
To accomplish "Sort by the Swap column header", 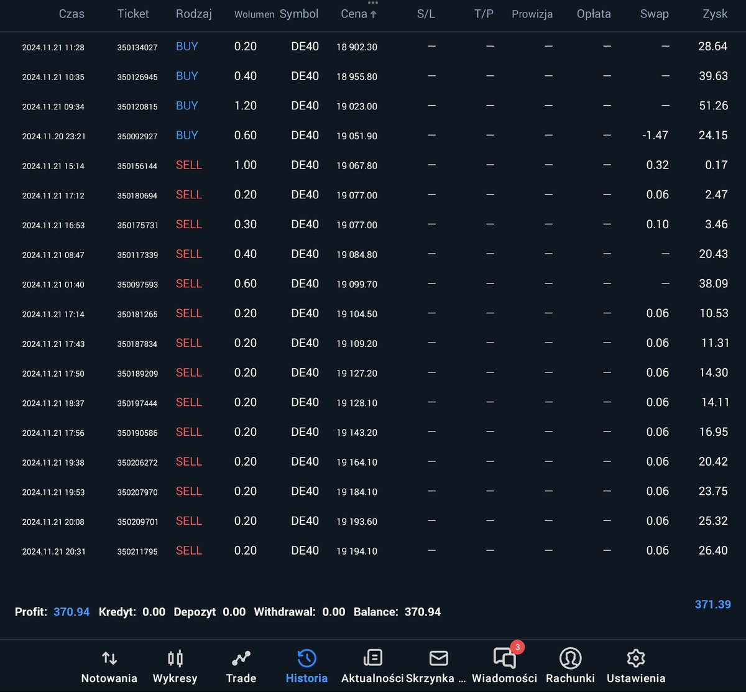I will pyautogui.click(x=655, y=14).
